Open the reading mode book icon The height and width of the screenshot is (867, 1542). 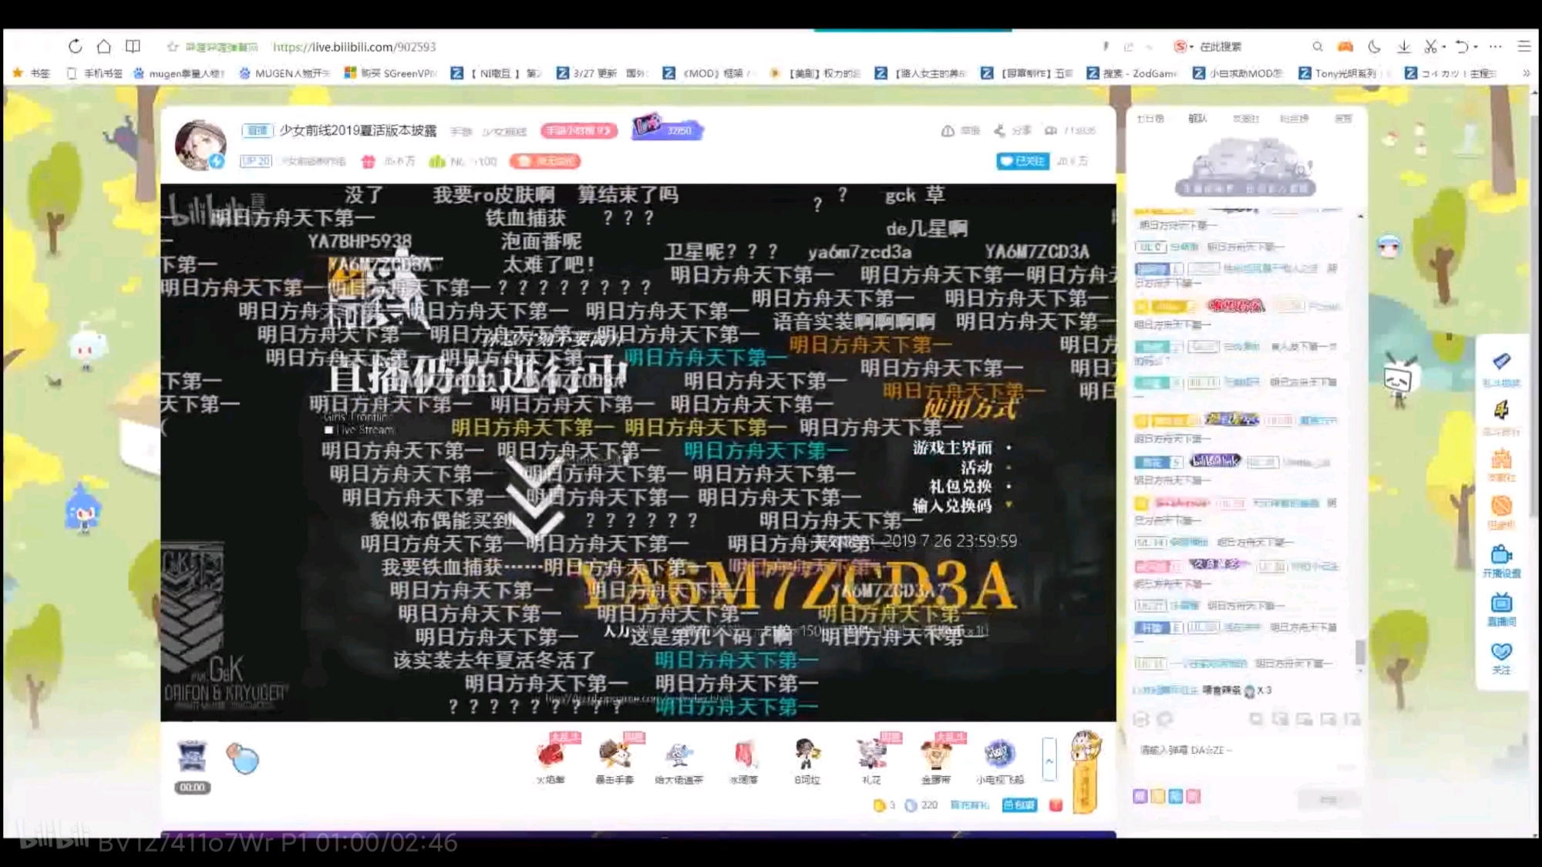coord(133,46)
